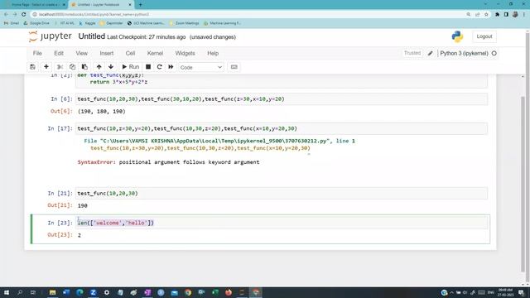Image resolution: width=530 pixels, height=298 pixels.
Task: Click the Out[6] tuple output
Action: (x=101, y=111)
